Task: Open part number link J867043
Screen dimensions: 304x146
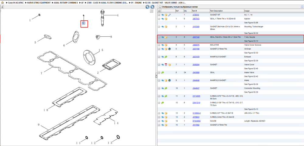Action: tap(196, 19)
